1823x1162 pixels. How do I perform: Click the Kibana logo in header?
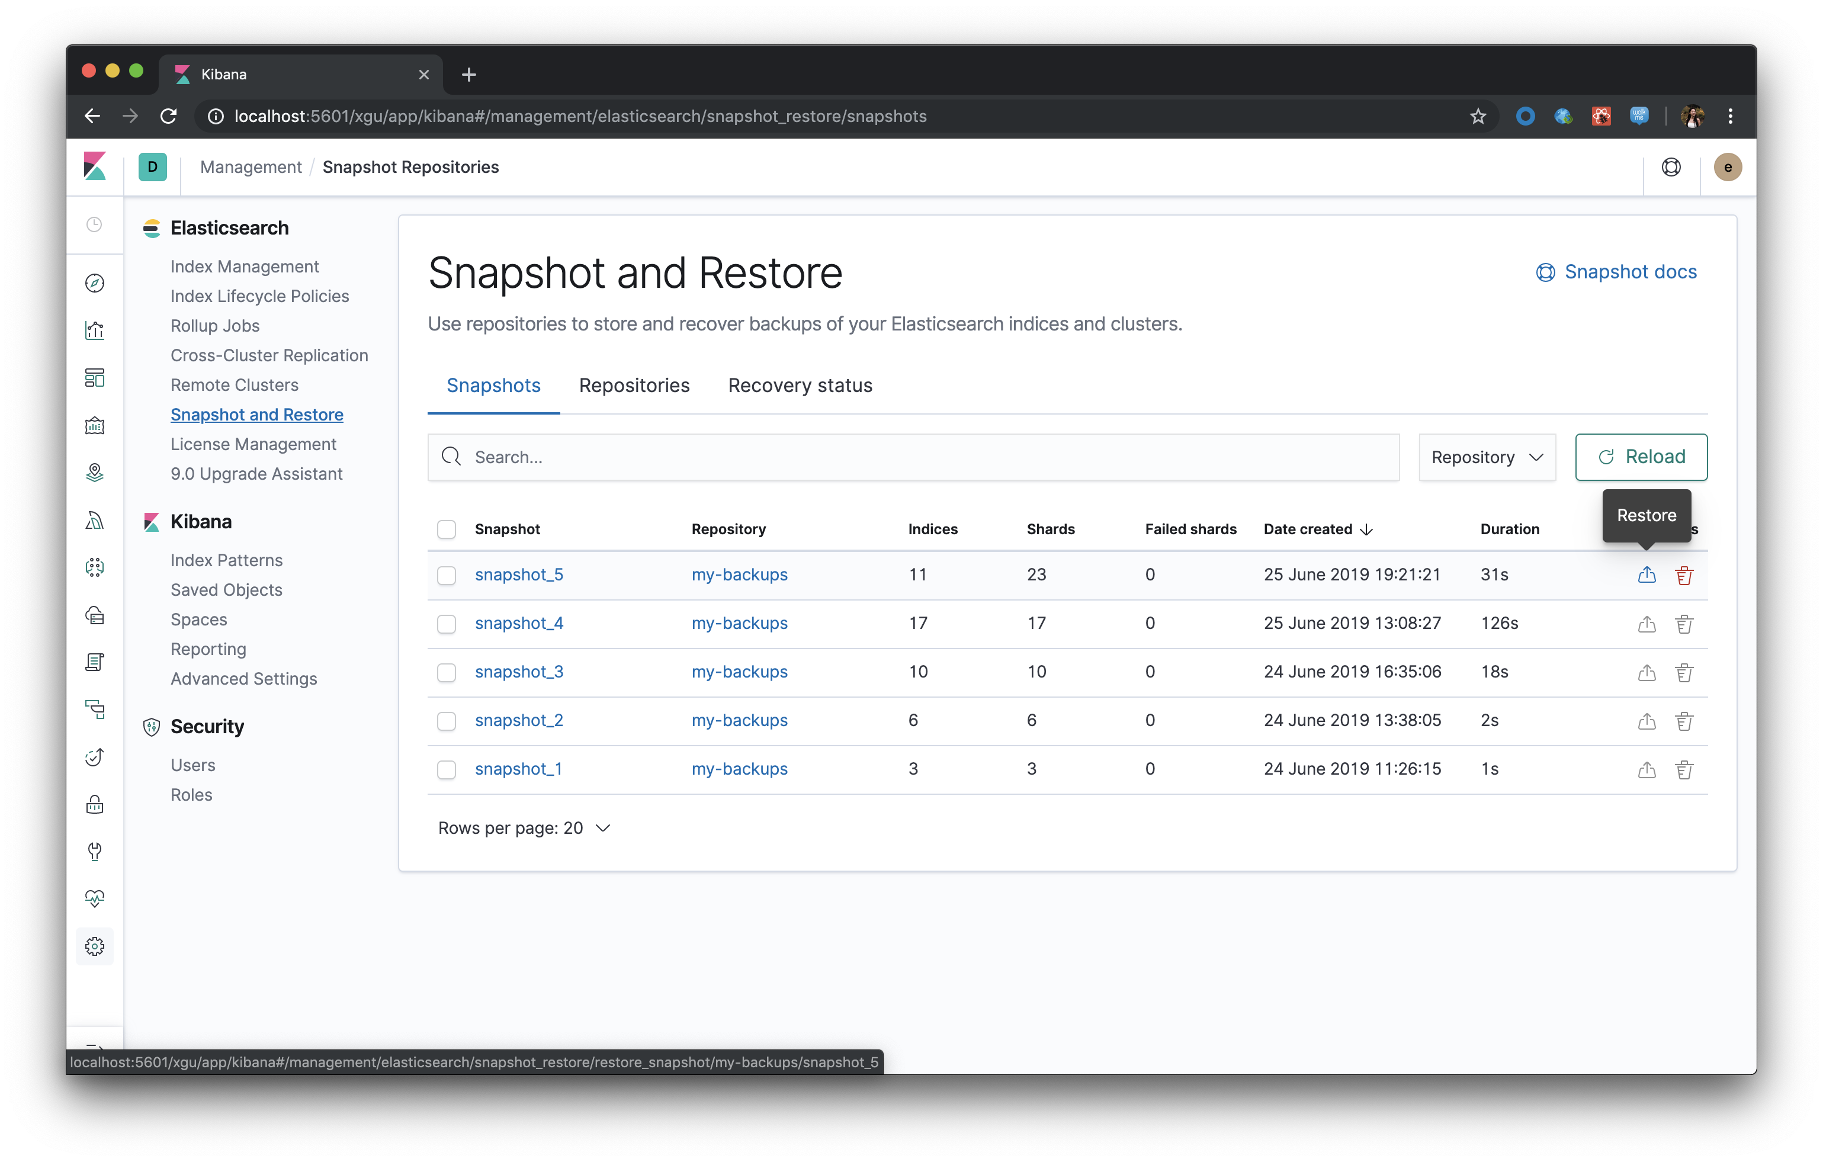coord(95,166)
